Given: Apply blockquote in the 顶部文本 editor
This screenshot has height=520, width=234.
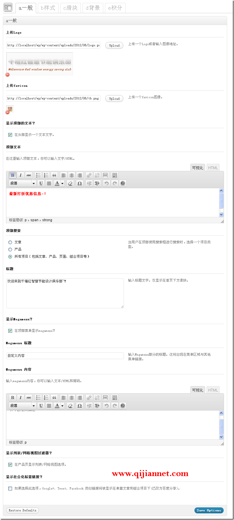Looking at the screenshot, I should [54, 175].
